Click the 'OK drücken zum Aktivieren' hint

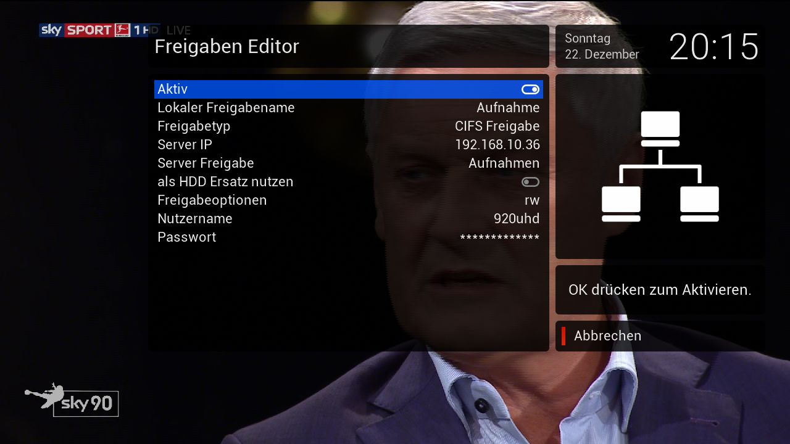[659, 290]
